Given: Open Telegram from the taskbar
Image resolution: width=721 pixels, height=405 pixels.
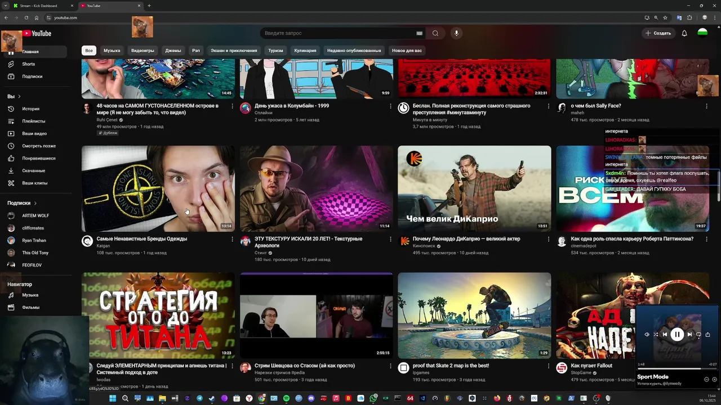Looking at the screenshot, I should pos(199,399).
